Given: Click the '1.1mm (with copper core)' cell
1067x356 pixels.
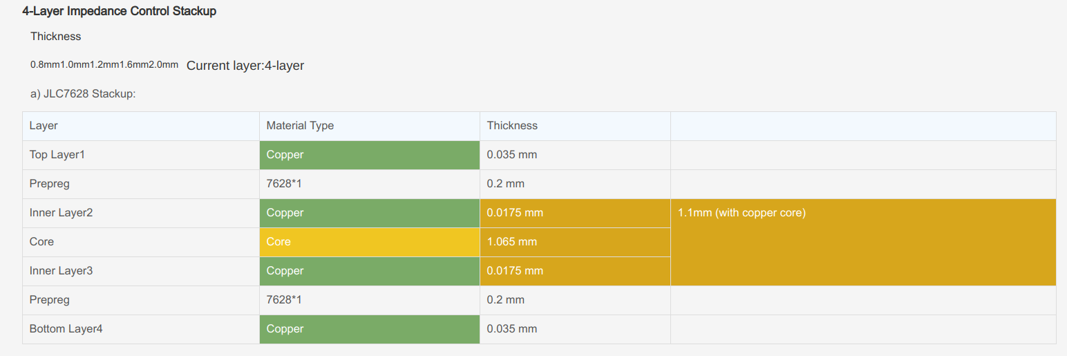Looking at the screenshot, I should point(863,242).
